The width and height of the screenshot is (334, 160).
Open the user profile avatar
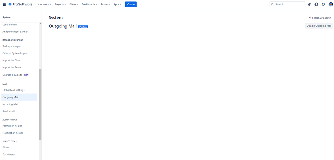coord(331,4)
